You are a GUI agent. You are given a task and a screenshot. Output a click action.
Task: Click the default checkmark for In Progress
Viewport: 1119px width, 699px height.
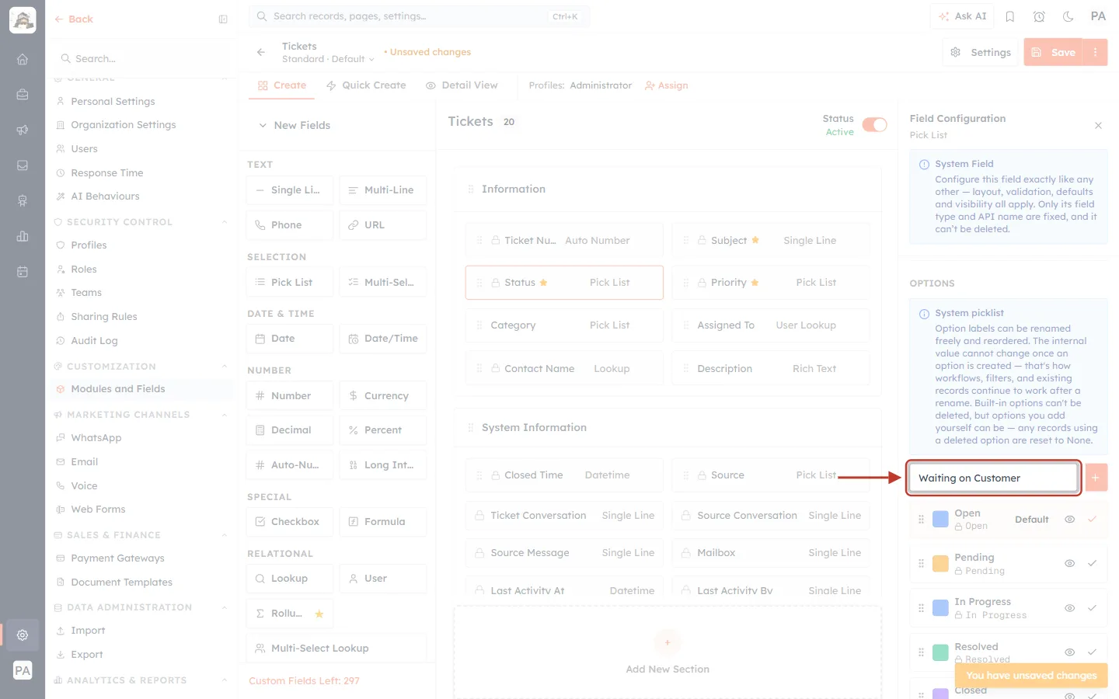(1092, 608)
